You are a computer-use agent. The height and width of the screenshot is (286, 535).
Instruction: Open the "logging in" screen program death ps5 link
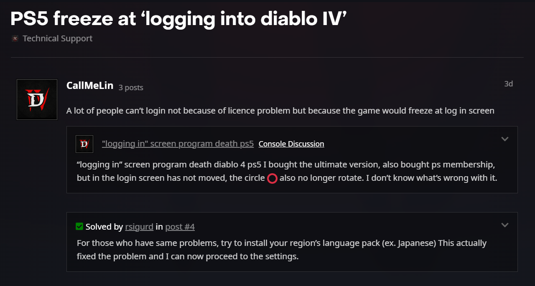(x=178, y=144)
